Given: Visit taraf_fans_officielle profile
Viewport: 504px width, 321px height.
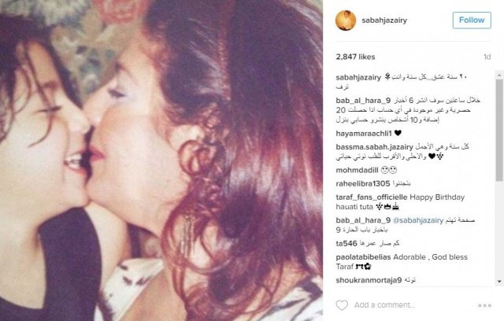Looking at the screenshot, I should pyautogui.click(x=372, y=197).
